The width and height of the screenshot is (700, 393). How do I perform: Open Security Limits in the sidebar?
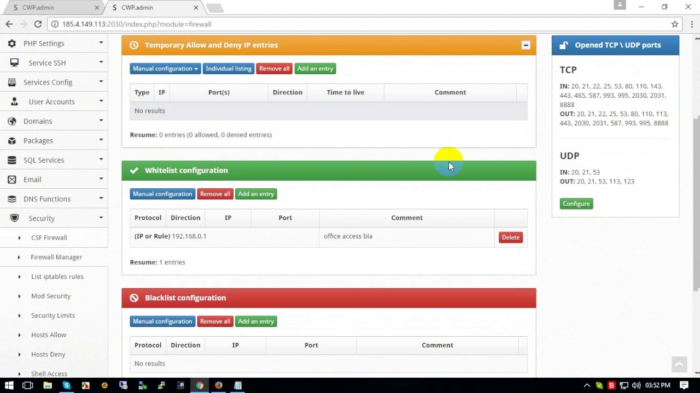[53, 315]
